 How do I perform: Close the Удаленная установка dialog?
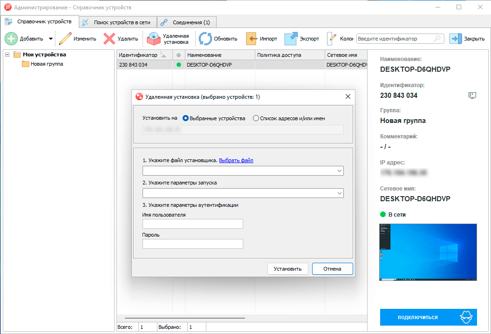pos(348,96)
